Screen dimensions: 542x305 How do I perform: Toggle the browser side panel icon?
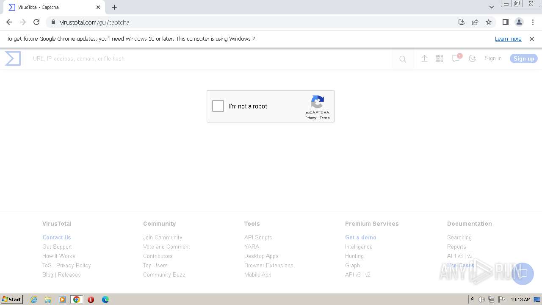click(505, 22)
